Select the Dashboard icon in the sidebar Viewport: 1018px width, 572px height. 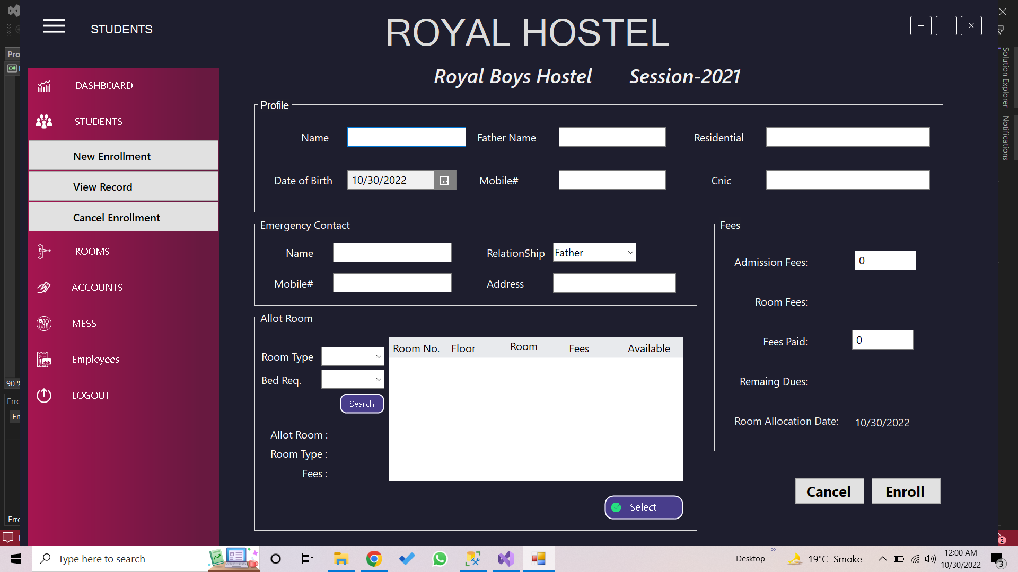(44, 85)
